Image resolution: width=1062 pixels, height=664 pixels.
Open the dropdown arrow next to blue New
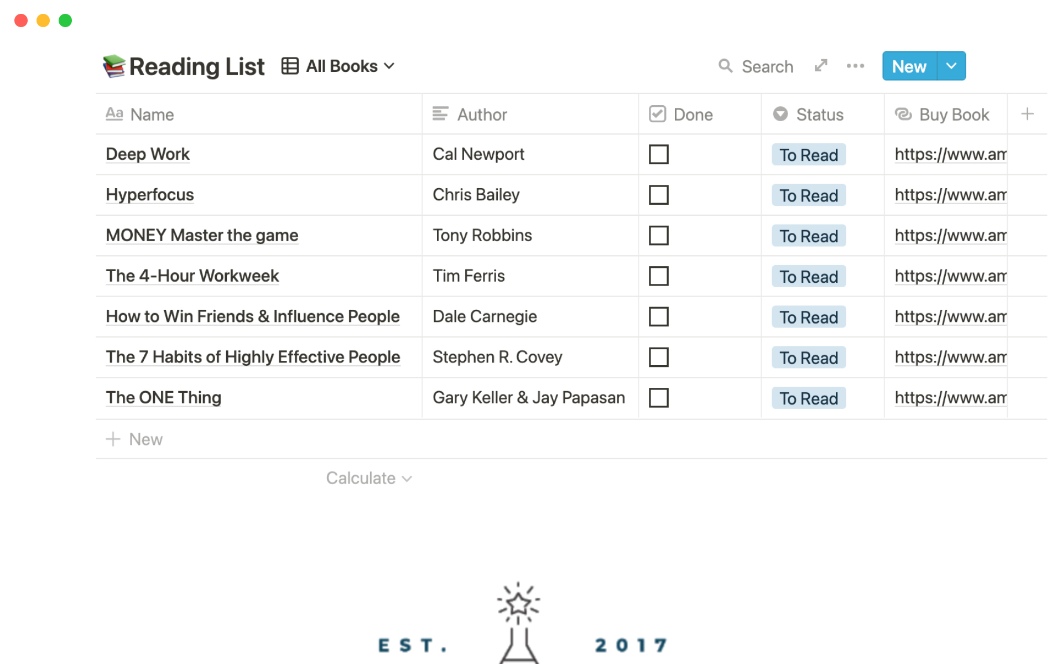(951, 66)
